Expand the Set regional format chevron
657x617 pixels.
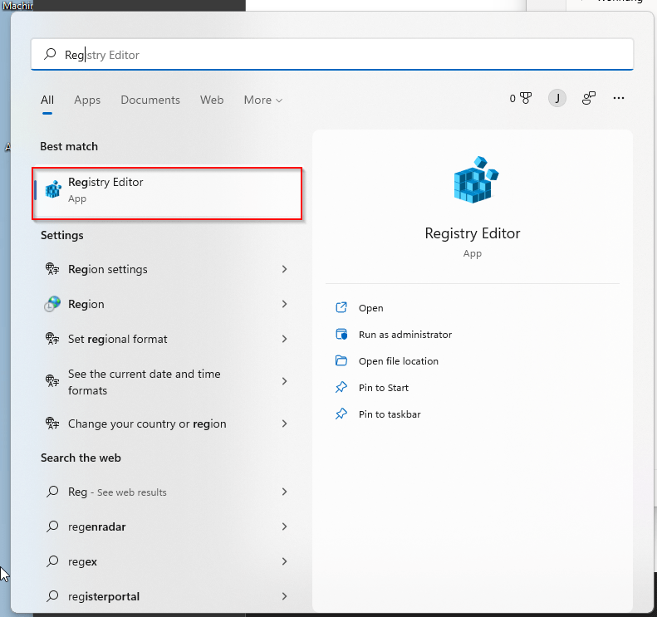point(284,339)
